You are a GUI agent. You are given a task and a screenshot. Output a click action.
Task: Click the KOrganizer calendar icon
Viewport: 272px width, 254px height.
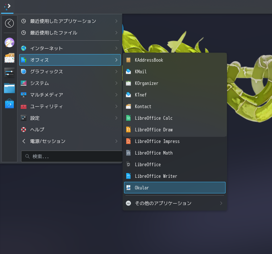(x=128, y=83)
